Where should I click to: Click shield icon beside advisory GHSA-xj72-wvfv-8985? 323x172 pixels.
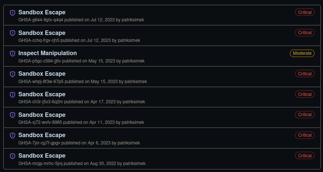12,115
